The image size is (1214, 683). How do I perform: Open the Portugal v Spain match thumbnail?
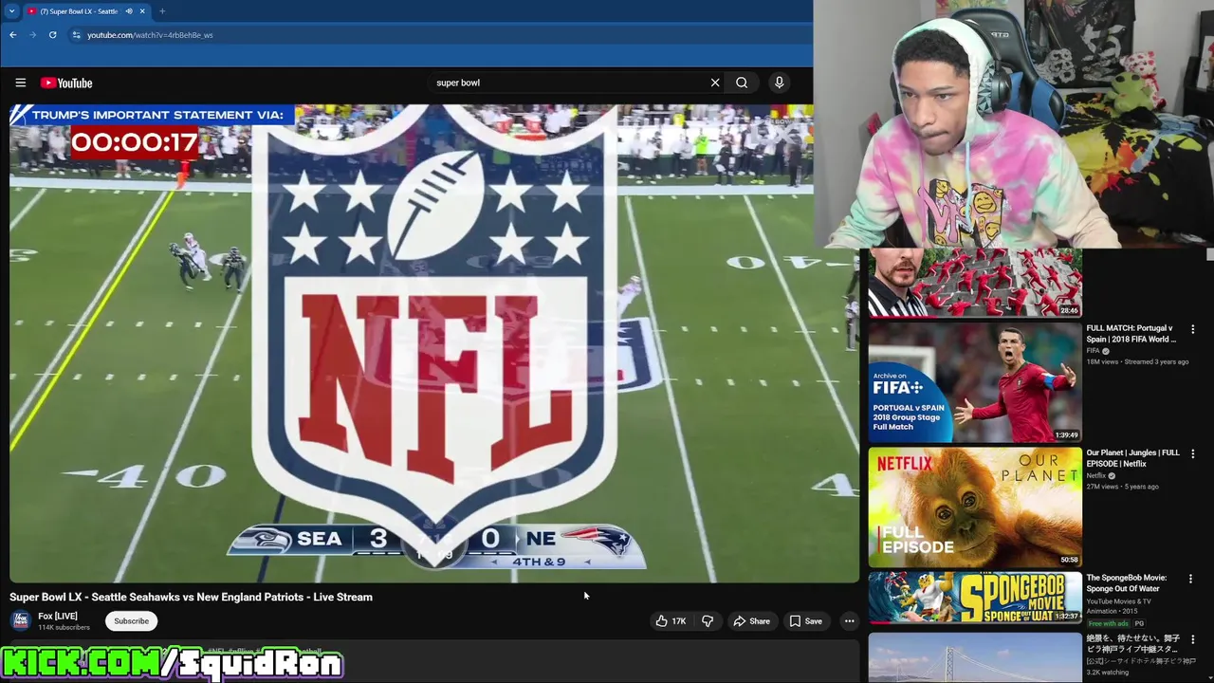pyautogui.click(x=975, y=383)
